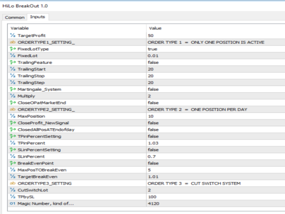The width and height of the screenshot is (285, 214).
Task: Toggle the FixedLotType true value
Action: click(152, 49)
